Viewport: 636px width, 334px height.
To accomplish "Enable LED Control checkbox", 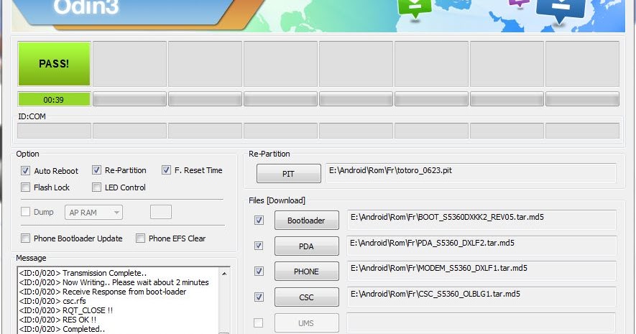I will point(96,187).
